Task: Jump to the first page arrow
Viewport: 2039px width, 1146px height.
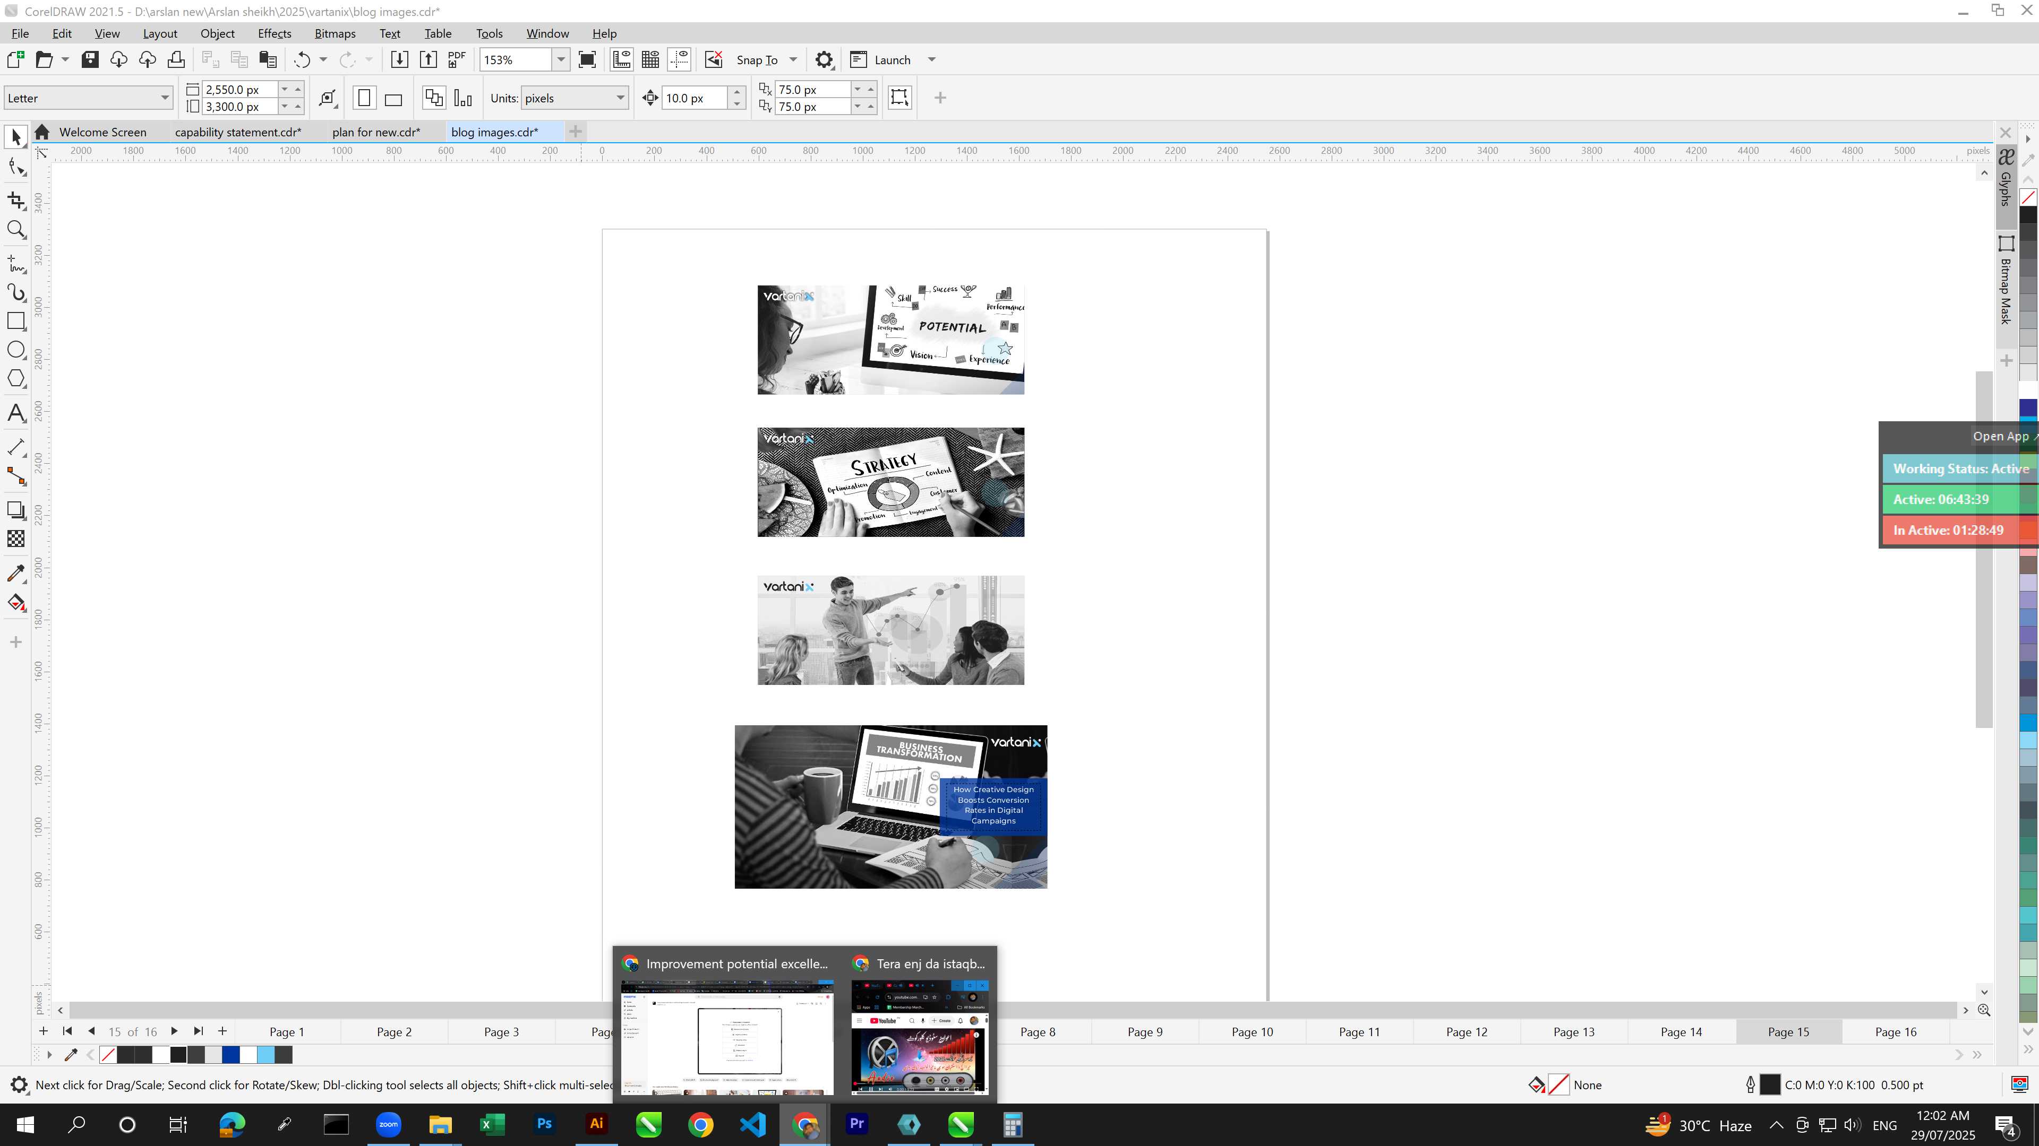Action: [x=67, y=1031]
